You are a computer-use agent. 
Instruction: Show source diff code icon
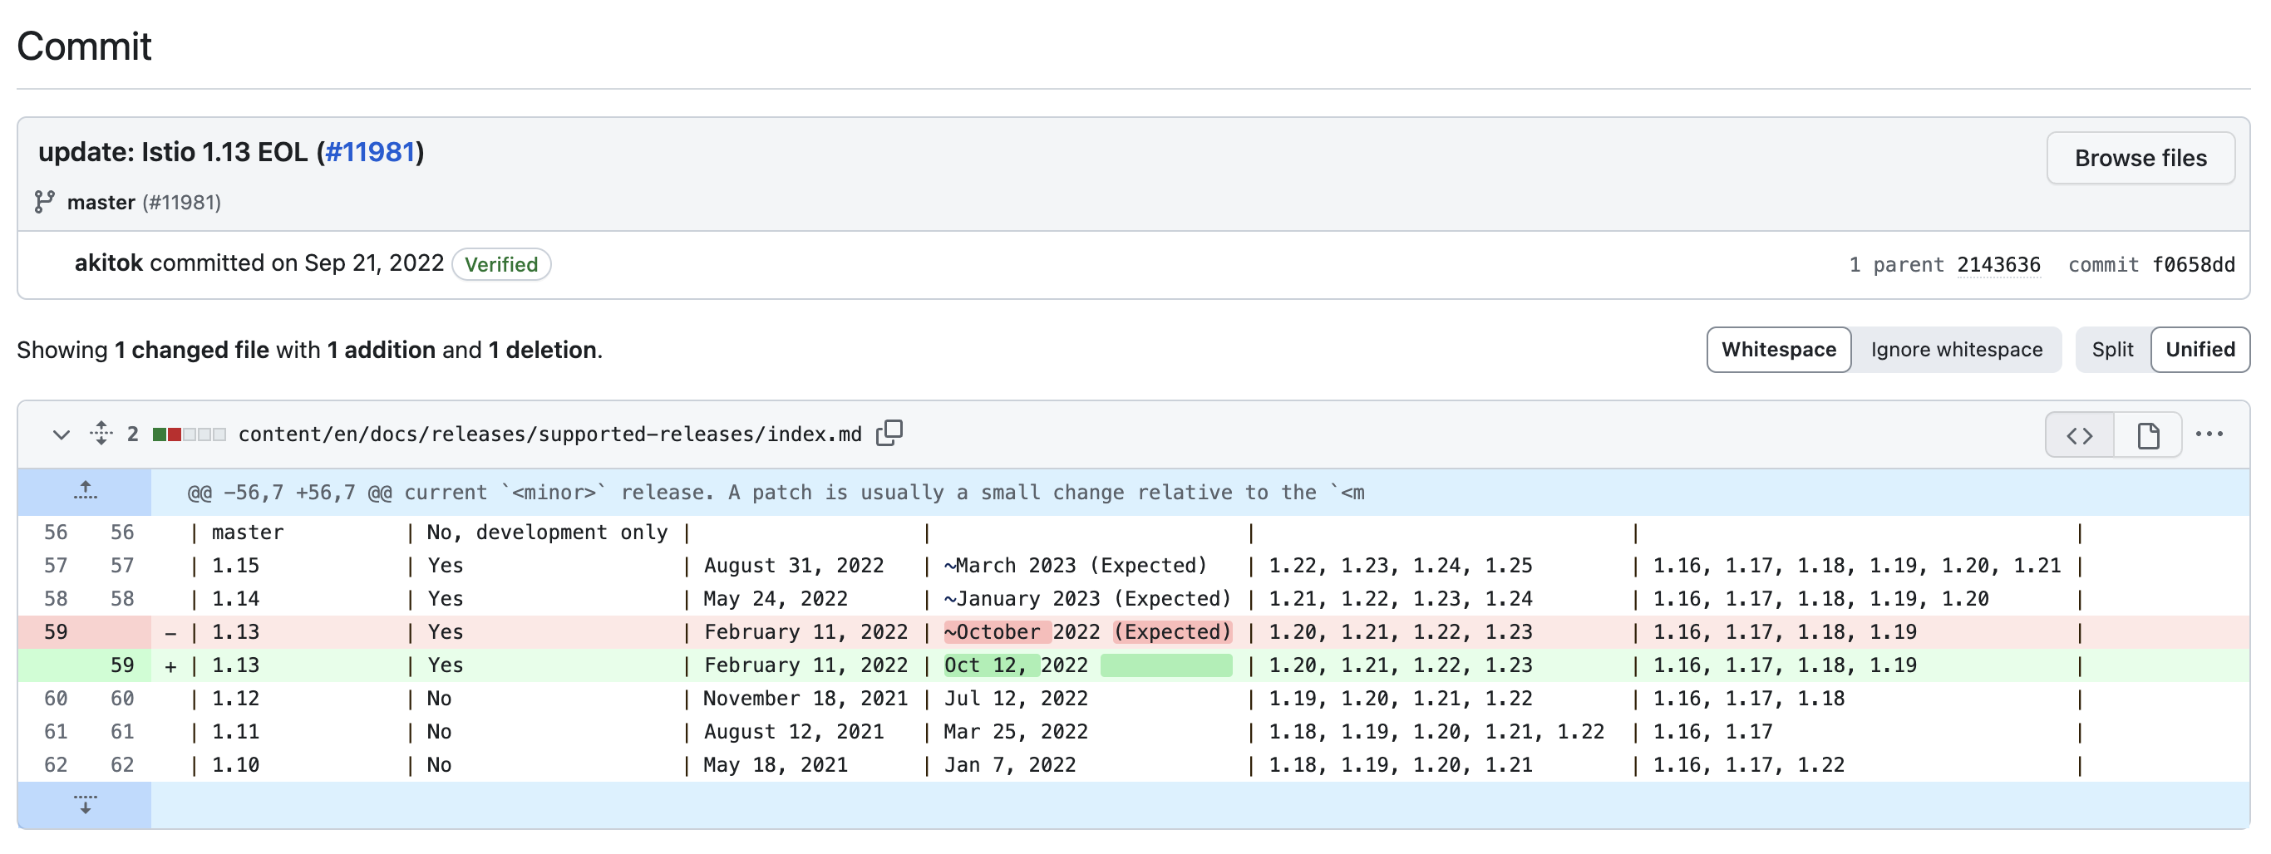pos(2079,434)
